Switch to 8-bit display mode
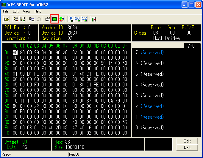 71,19
